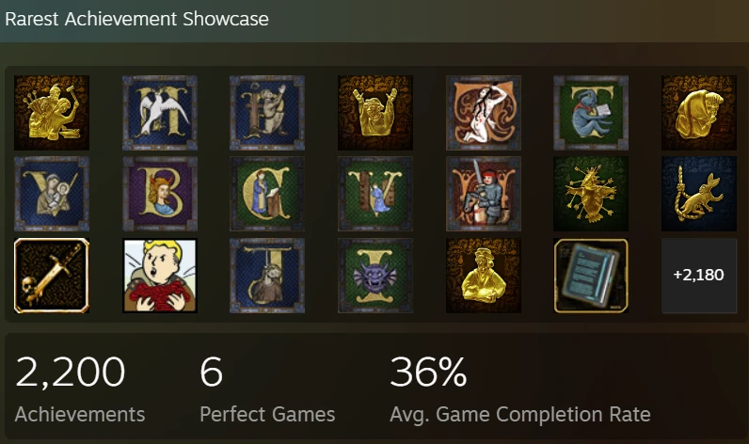View the 6 Perfect Games stat
The width and height of the screenshot is (749, 444).
tap(267, 389)
